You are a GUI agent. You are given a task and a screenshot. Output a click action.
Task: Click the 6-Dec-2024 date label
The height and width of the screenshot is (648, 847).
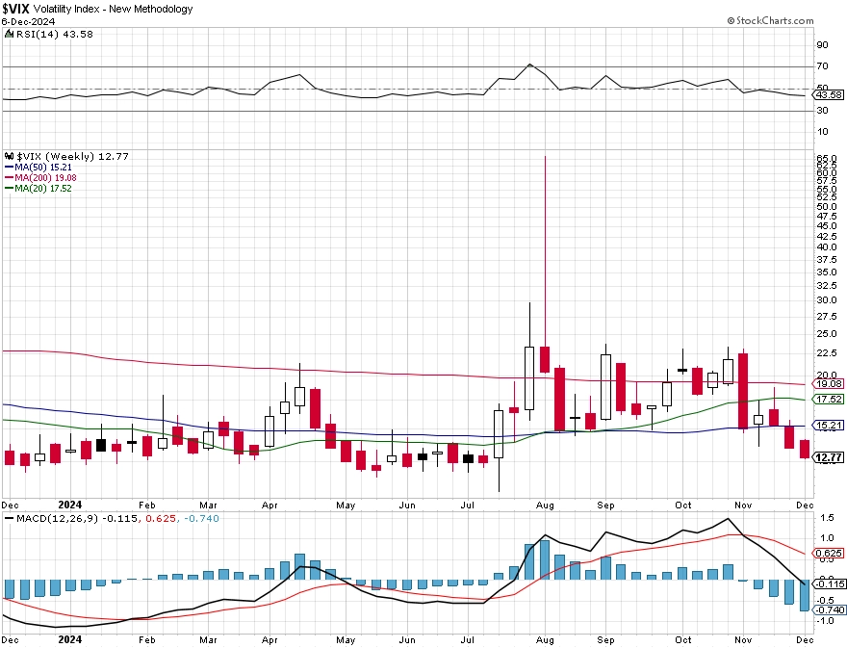coord(28,21)
